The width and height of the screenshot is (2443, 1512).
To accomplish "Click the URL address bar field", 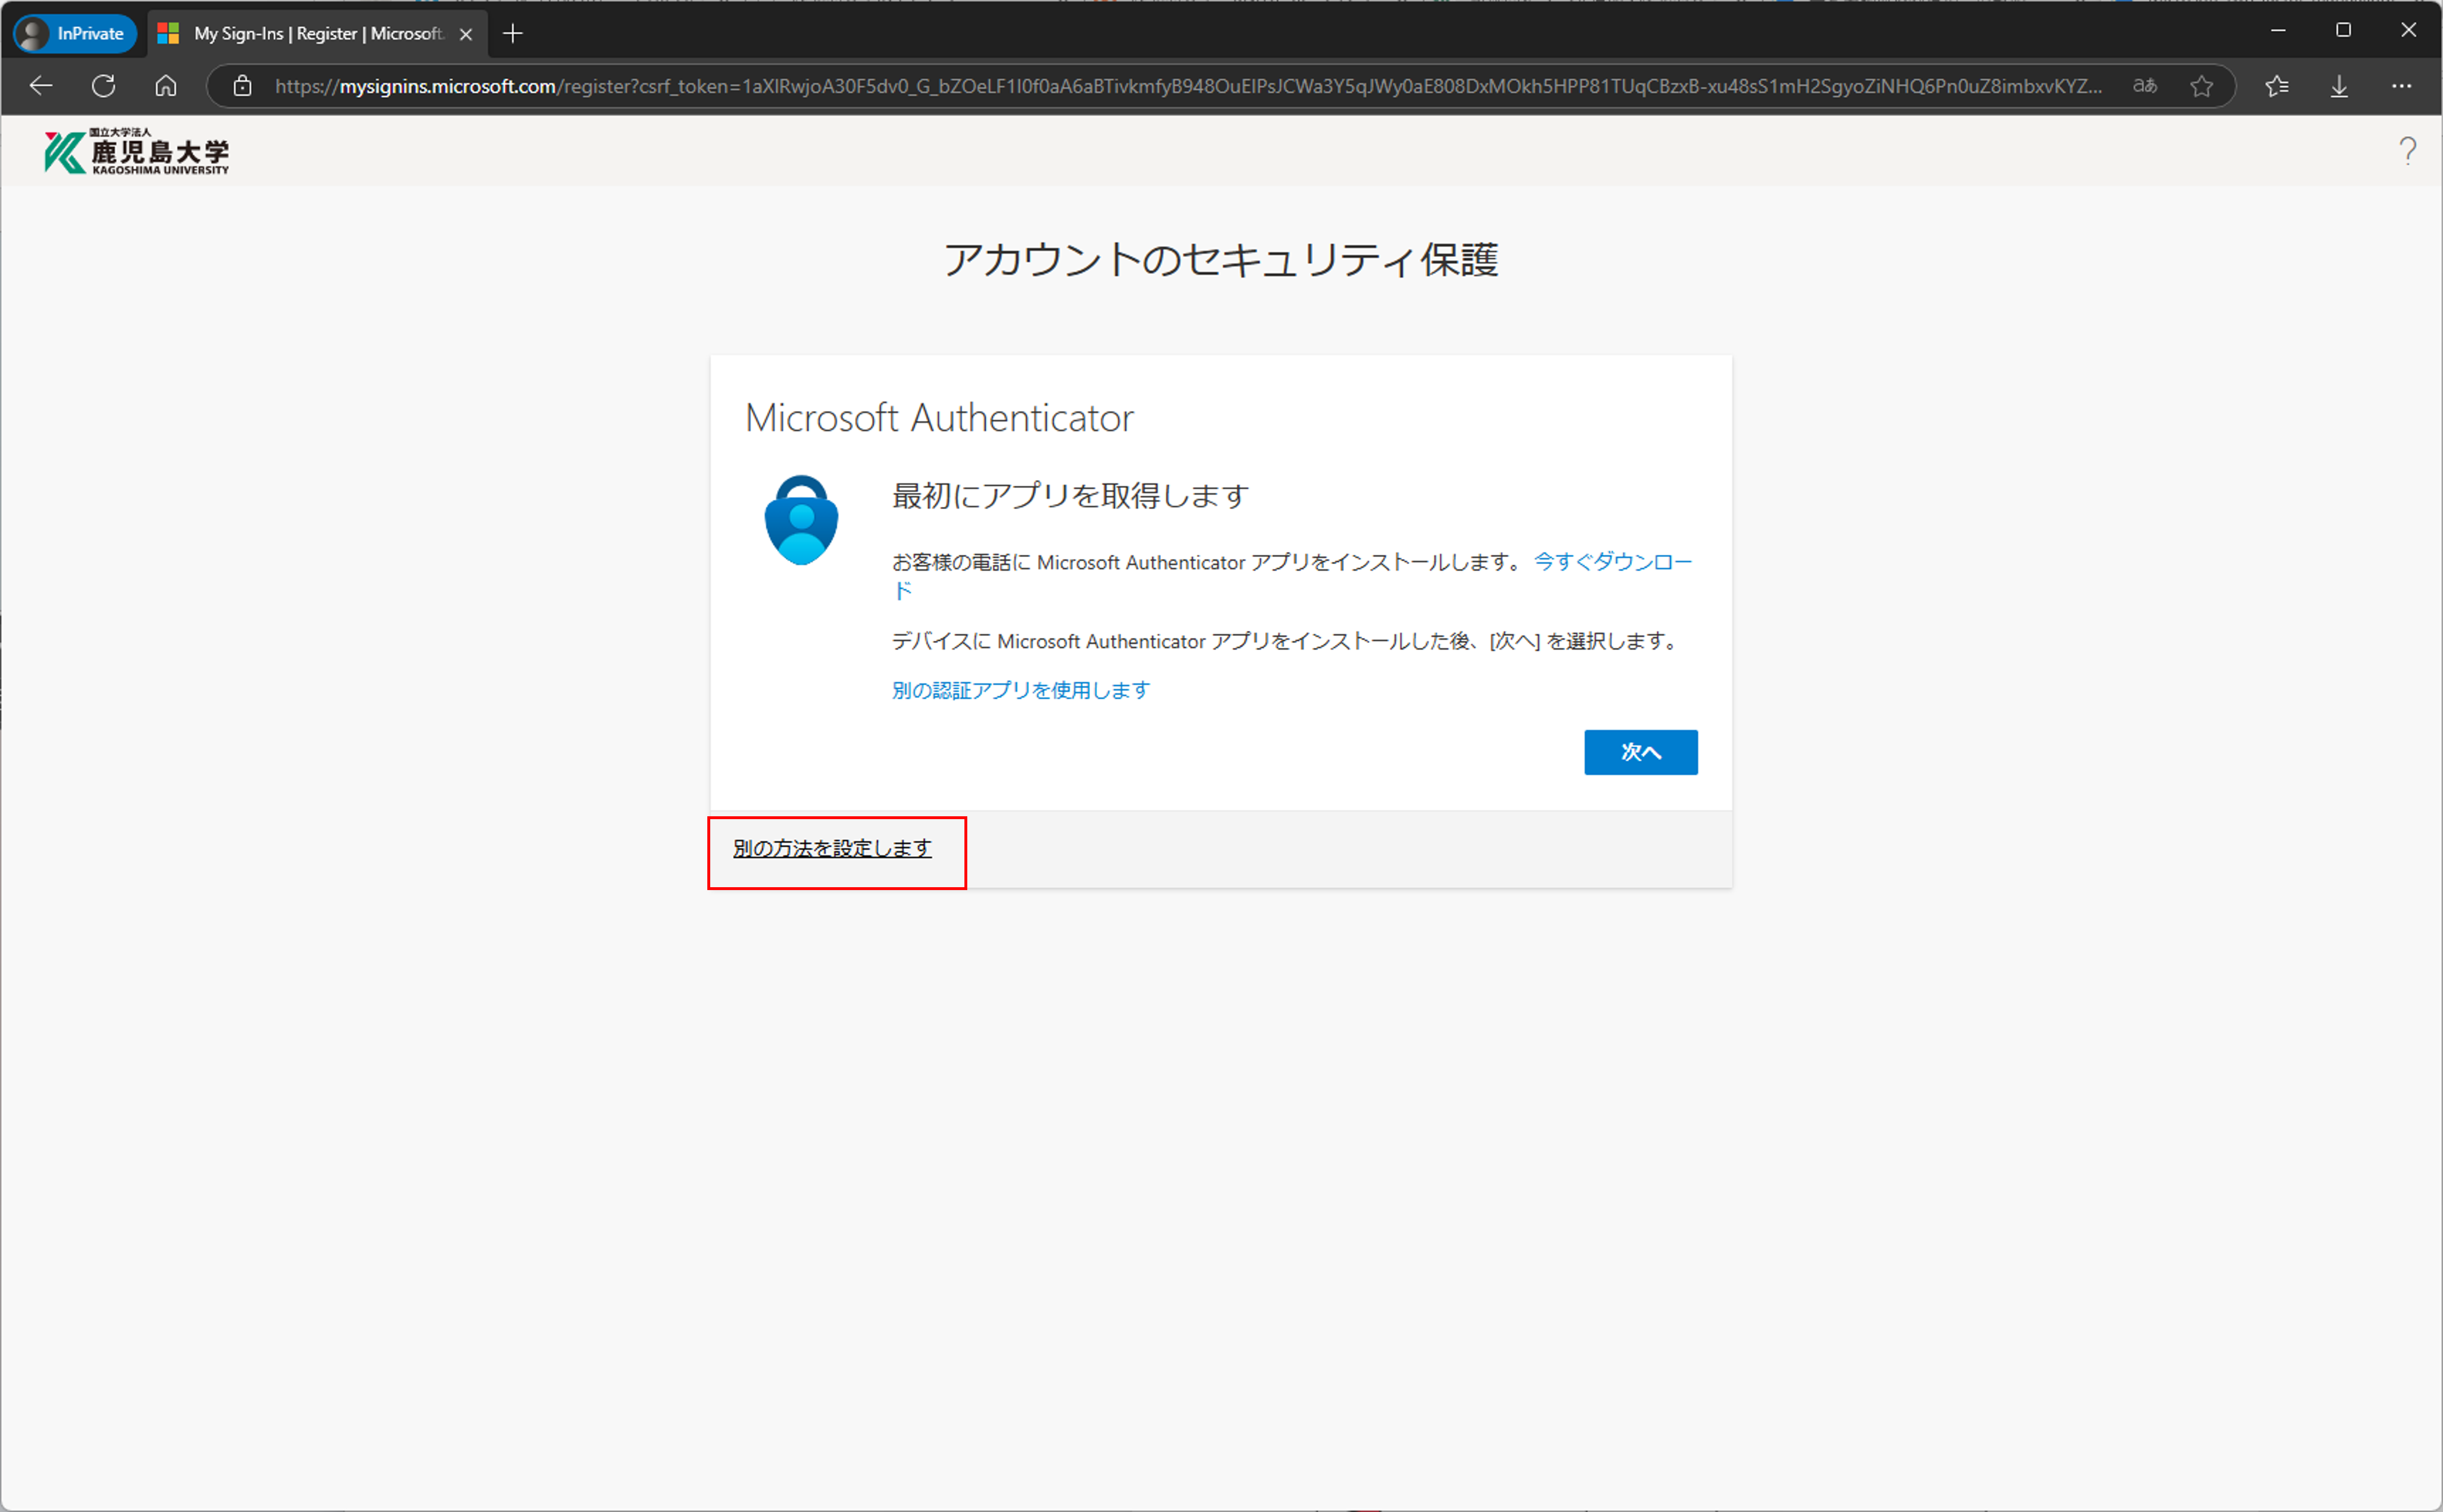I will tap(1187, 86).
